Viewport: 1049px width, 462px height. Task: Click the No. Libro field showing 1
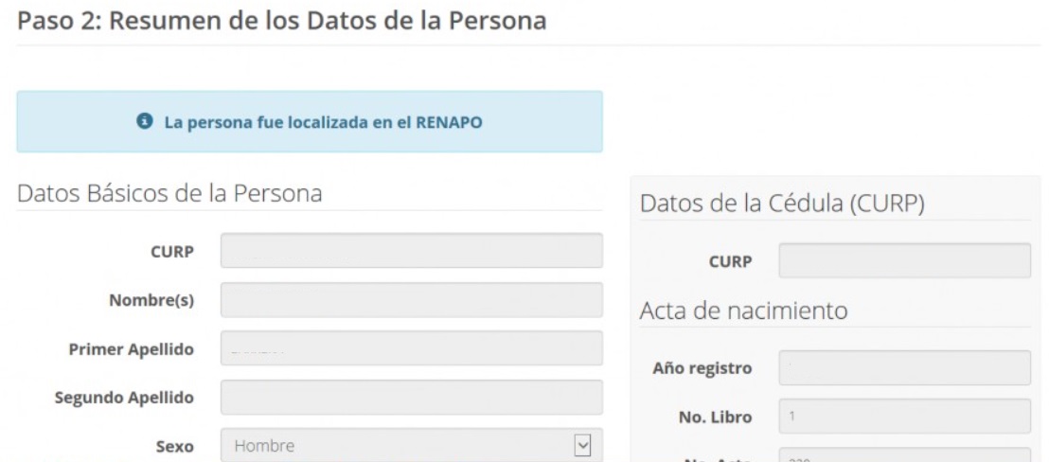coord(904,416)
